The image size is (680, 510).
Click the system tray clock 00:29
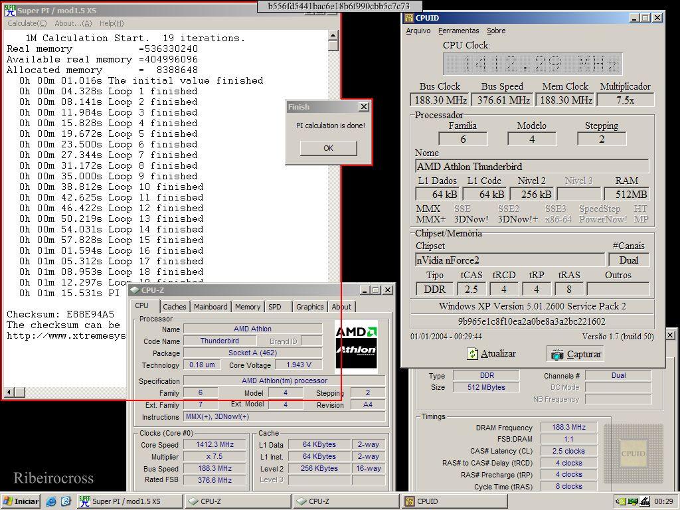click(x=663, y=501)
